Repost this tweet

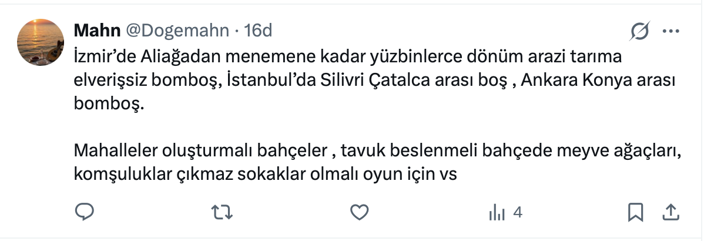click(222, 212)
